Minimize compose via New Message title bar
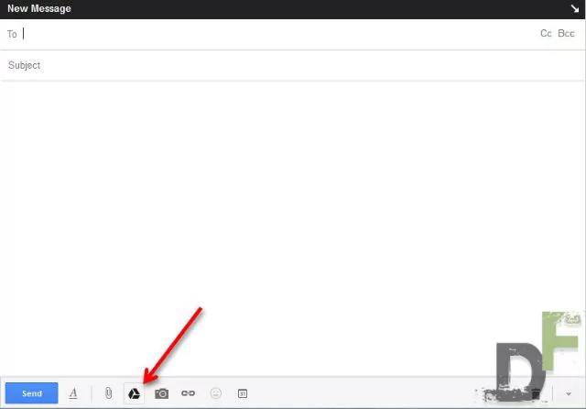 pyautogui.click(x=284, y=9)
